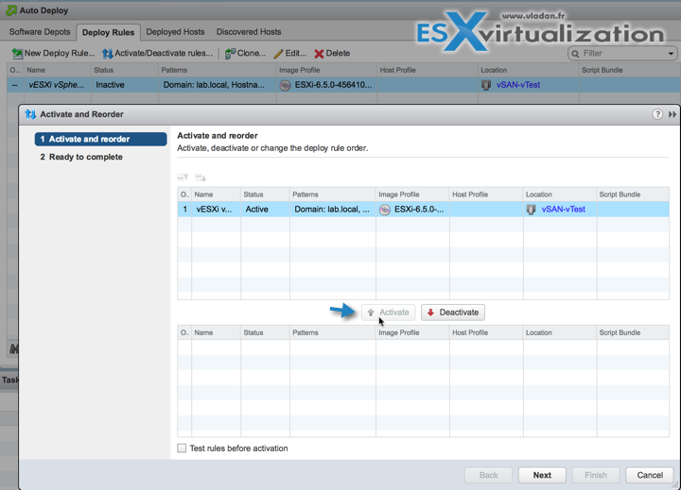Click the Activate/Deactivate rules arrows icon

[107, 53]
